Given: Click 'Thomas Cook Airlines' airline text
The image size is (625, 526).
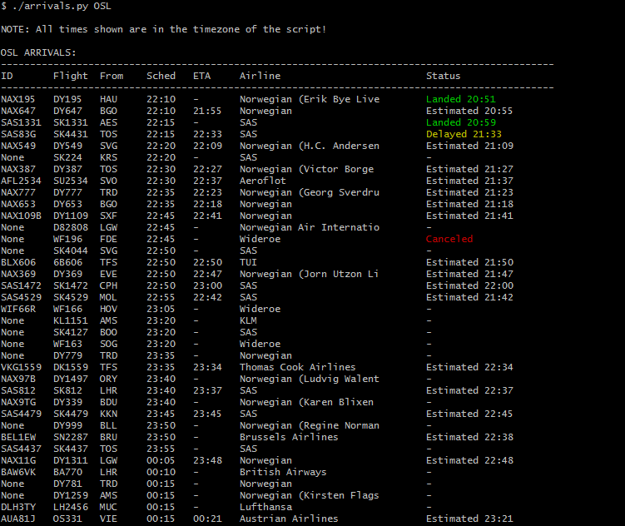Looking at the screenshot, I should (x=297, y=367).
